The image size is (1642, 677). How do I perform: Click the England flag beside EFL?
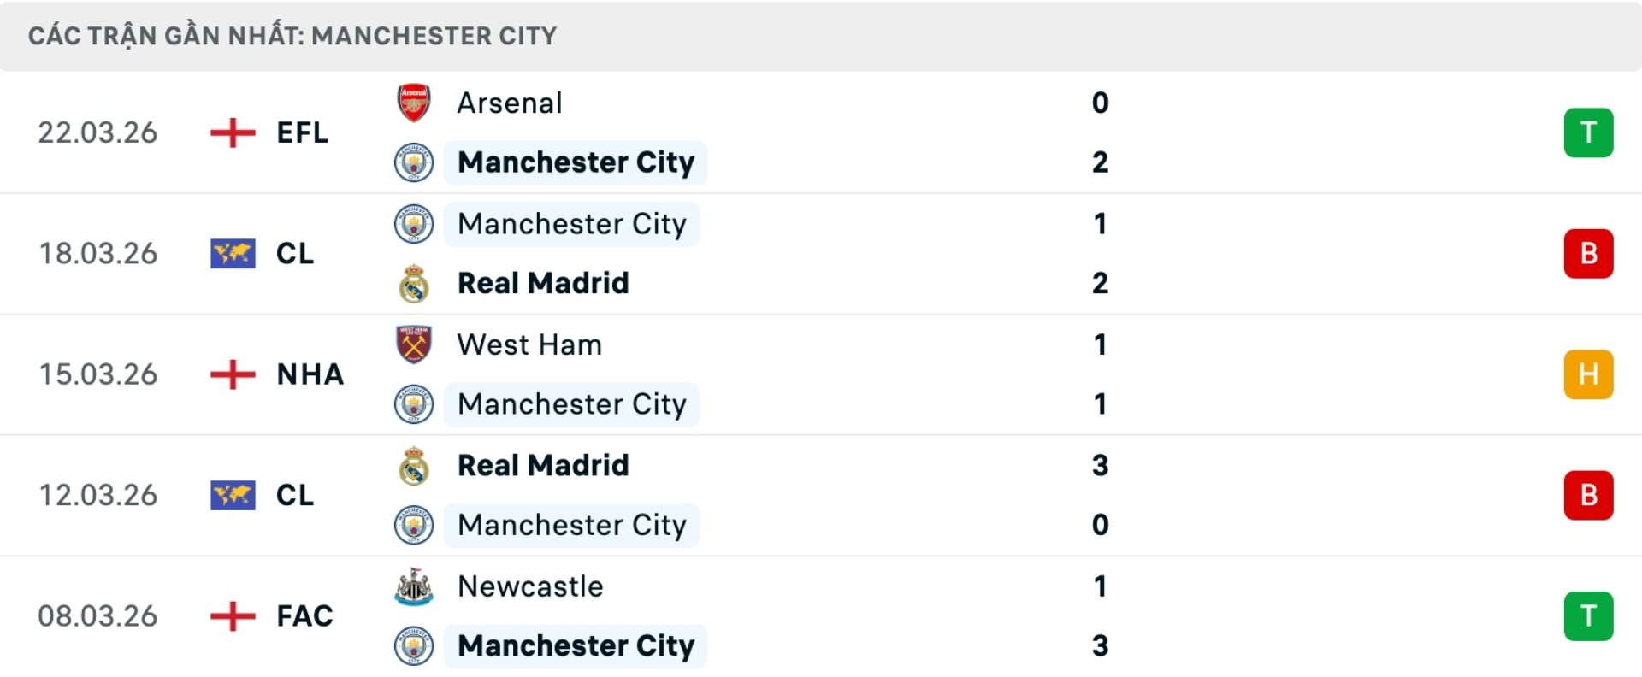[x=233, y=132]
